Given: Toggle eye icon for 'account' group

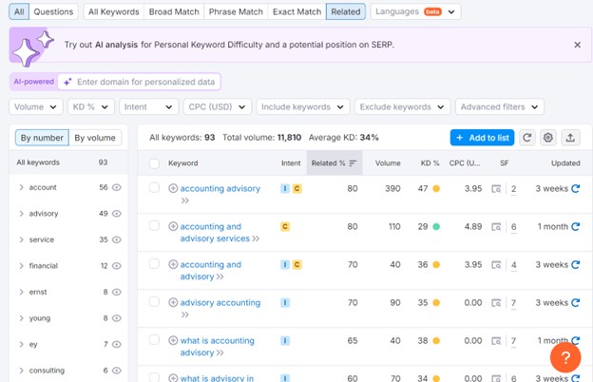Looking at the screenshot, I should 117,187.
